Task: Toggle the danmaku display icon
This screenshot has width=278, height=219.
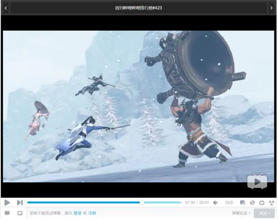Action: [242, 203]
